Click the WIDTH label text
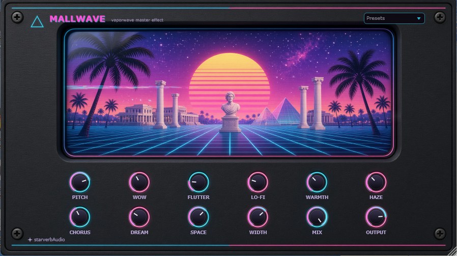 [x=258, y=233]
